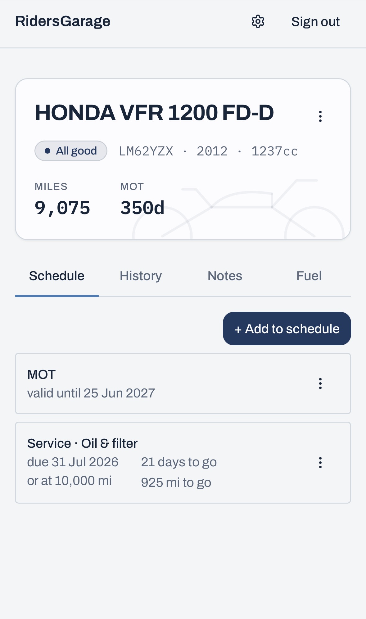
Task: Switch to the Notes tab
Action: coord(225,276)
